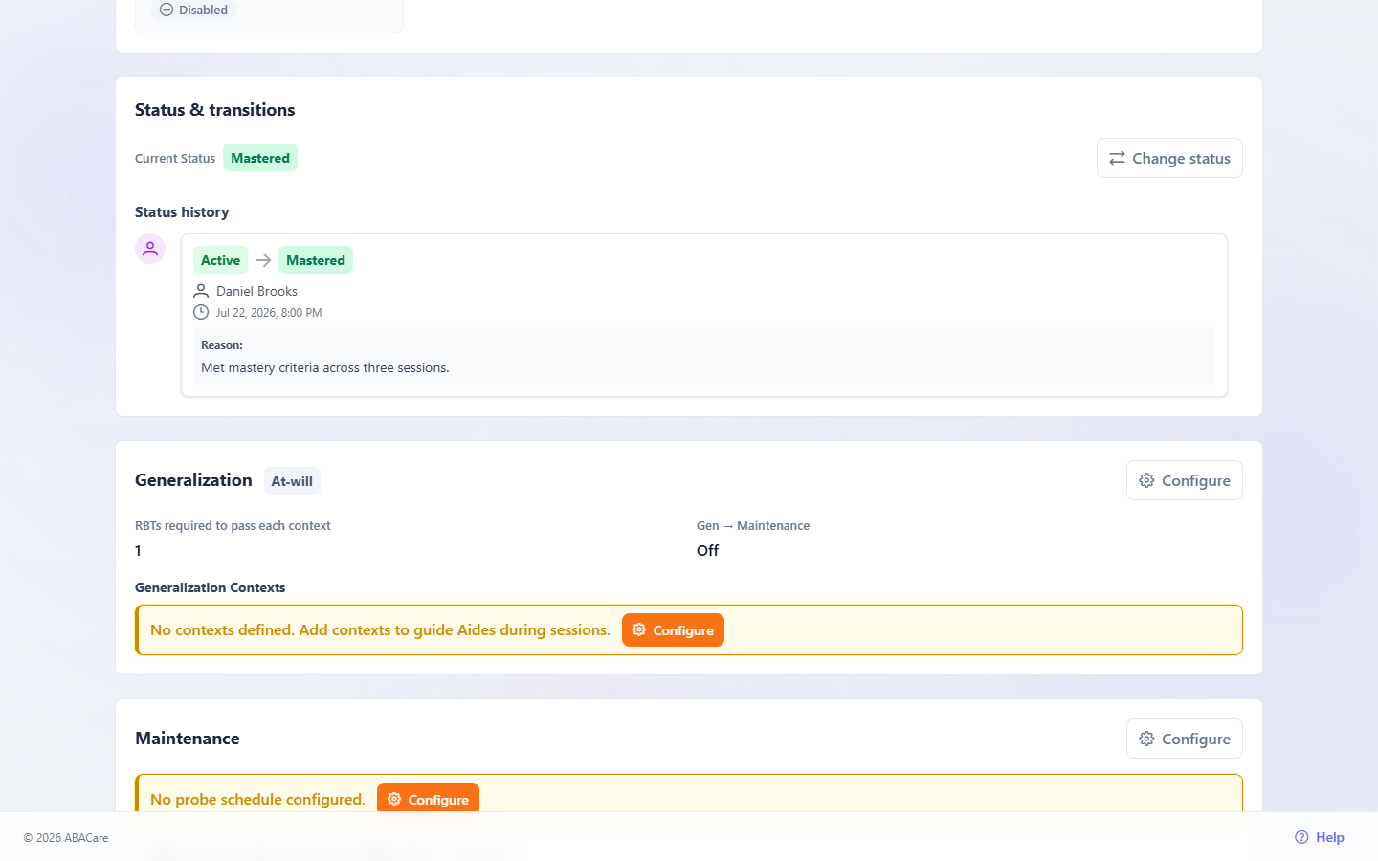Click the Change status button
This screenshot has width=1378, height=861.
[x=1169, y=158]
